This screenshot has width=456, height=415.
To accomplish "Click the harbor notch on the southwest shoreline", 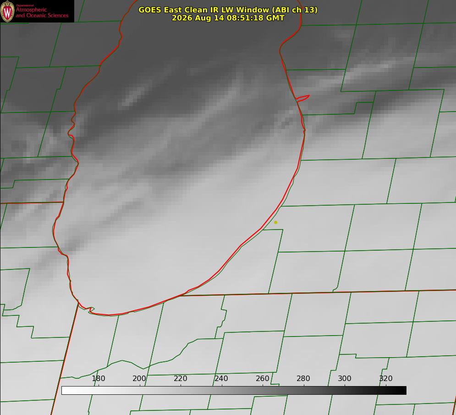I will click(90, 309).
